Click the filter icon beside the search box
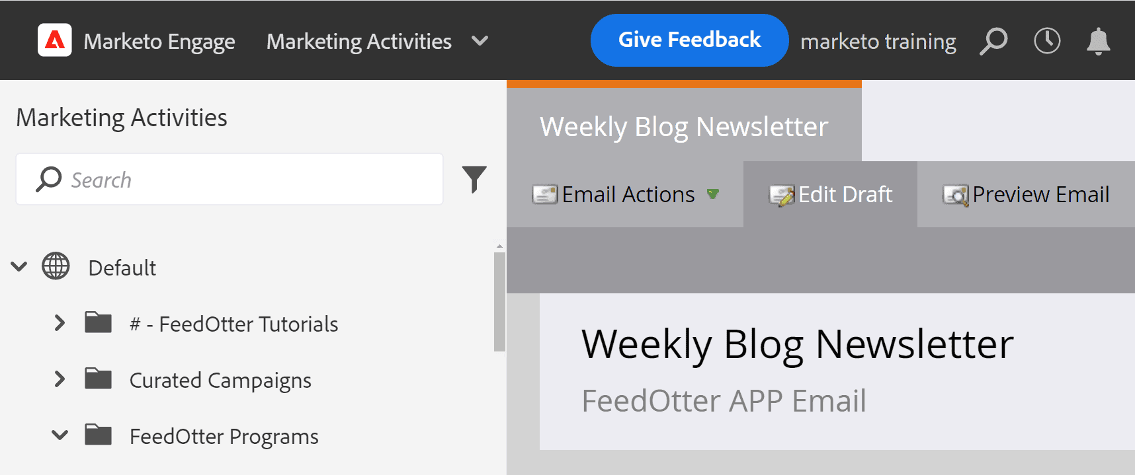Image resolution: width=1135 pixels, height=475 pixels. pyautogui.click(x=474, y=177)
